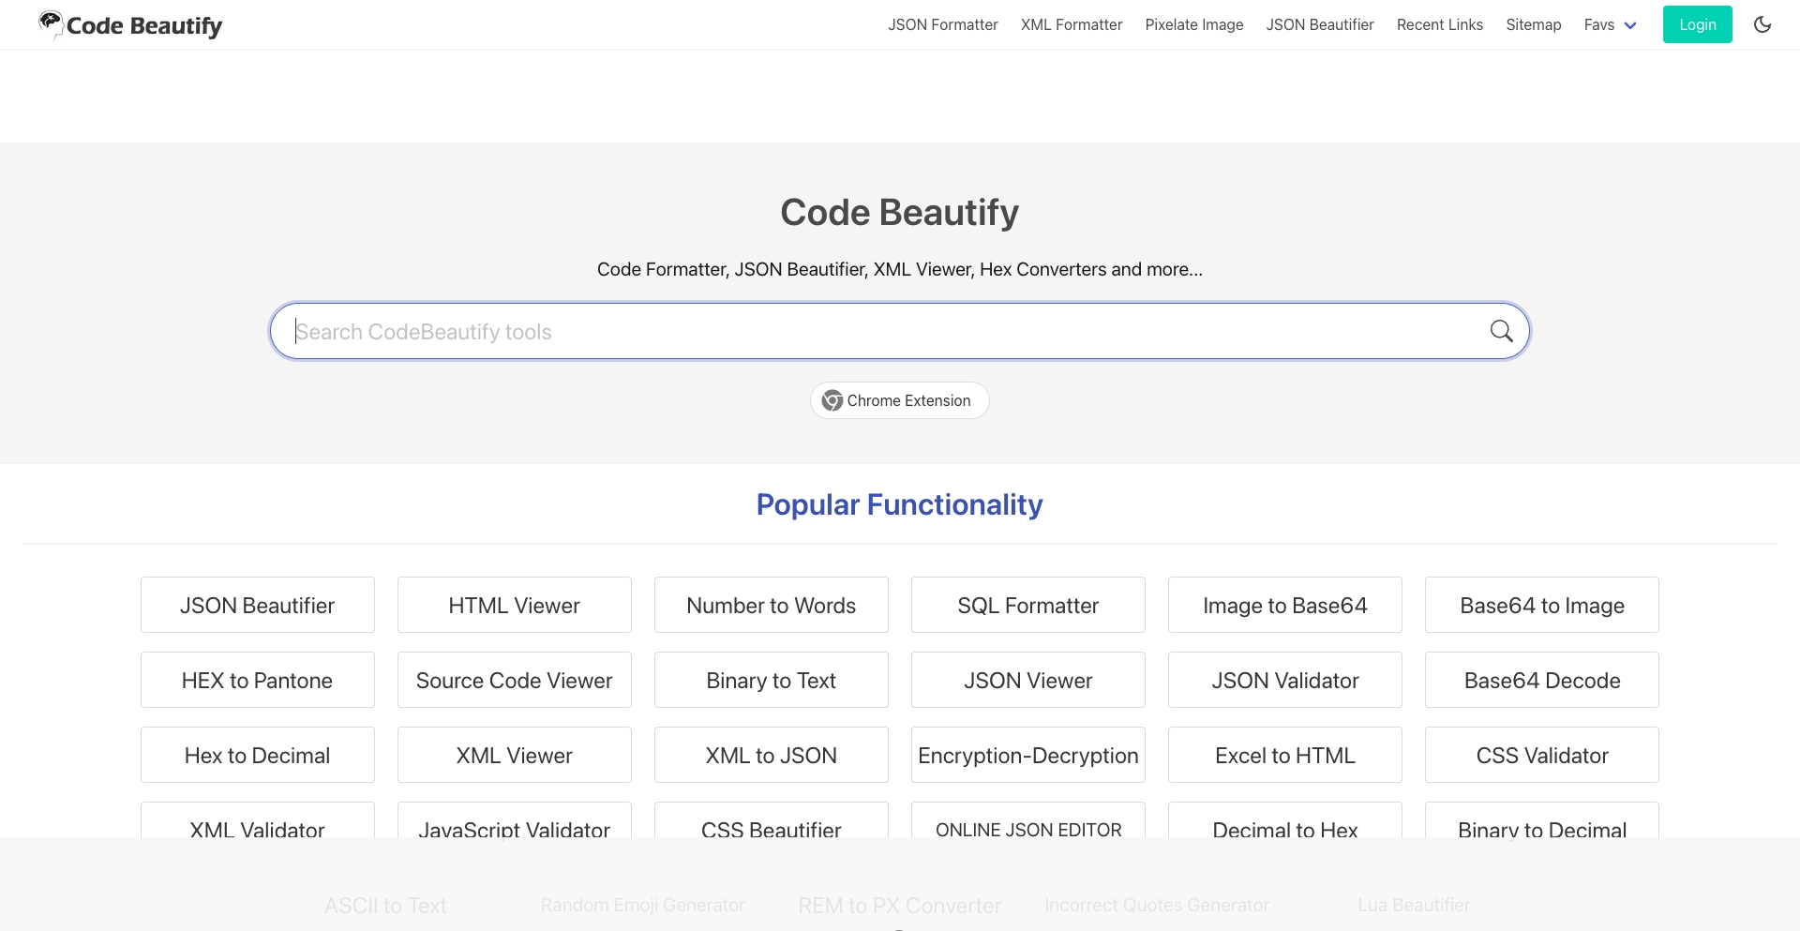Open Recent Links from the navigation
Image resolution: width=1800 pixels, height=931 pixels.
(1439, 24)
